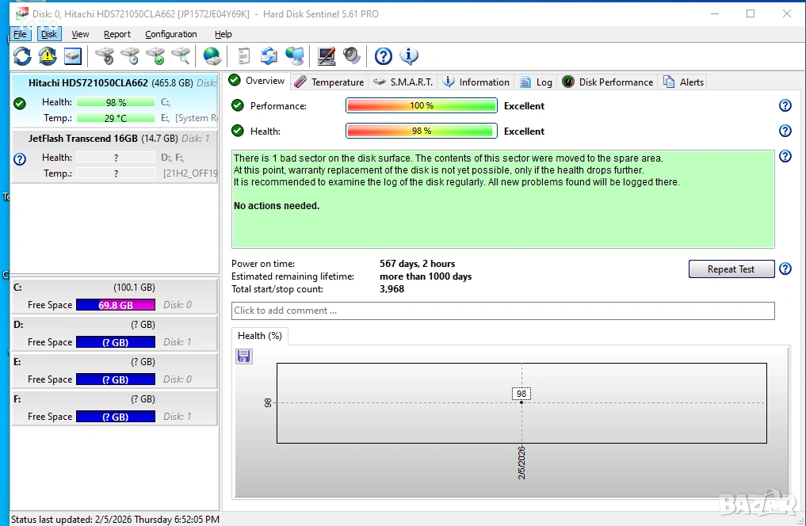Open the Configuration menu
Image resolution: width=806 pixels, height=526 pixels.
pos(171,34)
